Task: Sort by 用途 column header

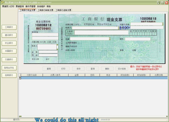Action: point(108,75)
